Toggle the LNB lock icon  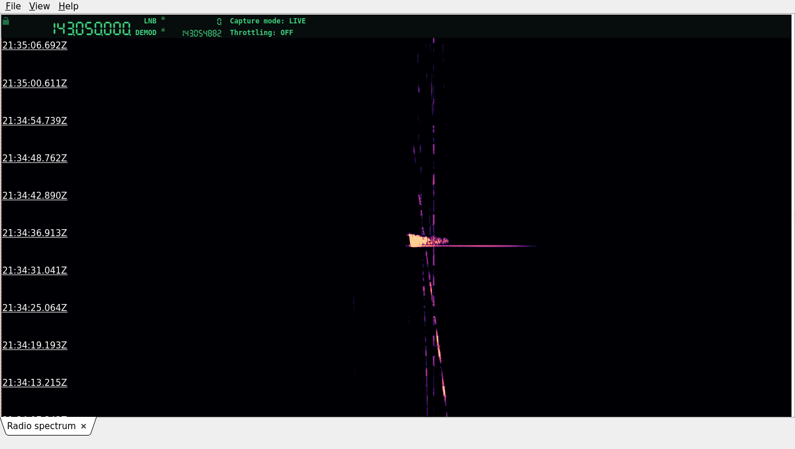[x=163, y=18]
